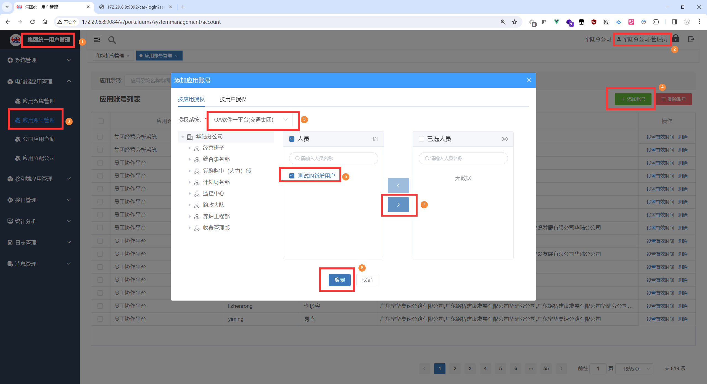Click the logout icon at top right
Viewport: 707px width, 384px height.
point(691,39)
